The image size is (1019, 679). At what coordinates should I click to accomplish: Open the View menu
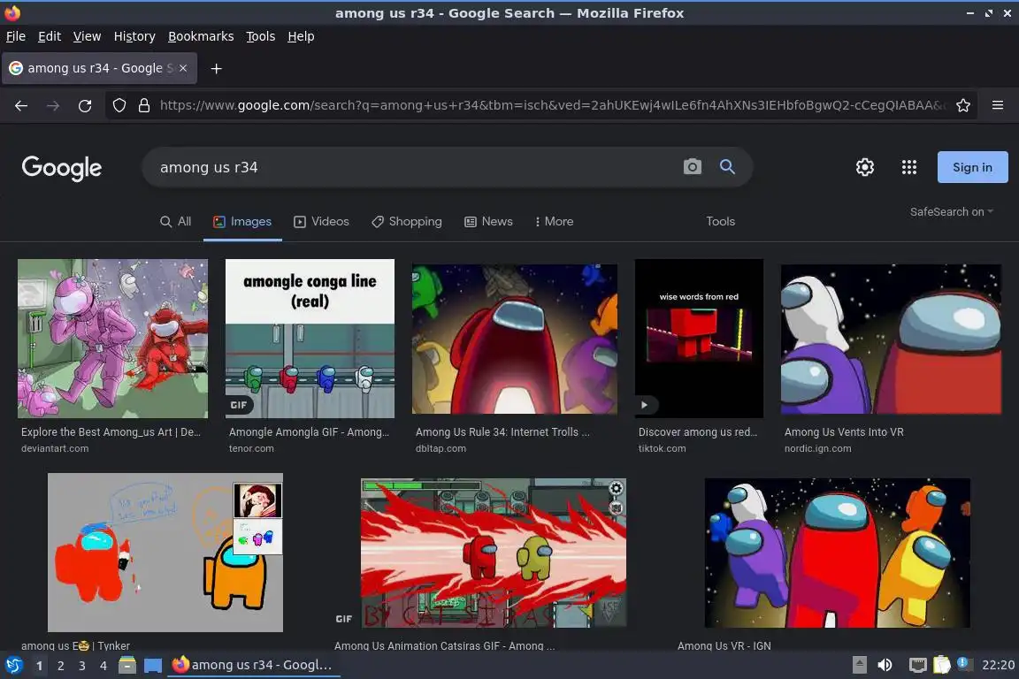tap(87, 36)
